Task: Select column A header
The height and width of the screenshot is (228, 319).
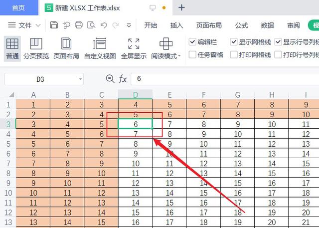Action: (x=33, y=95)
